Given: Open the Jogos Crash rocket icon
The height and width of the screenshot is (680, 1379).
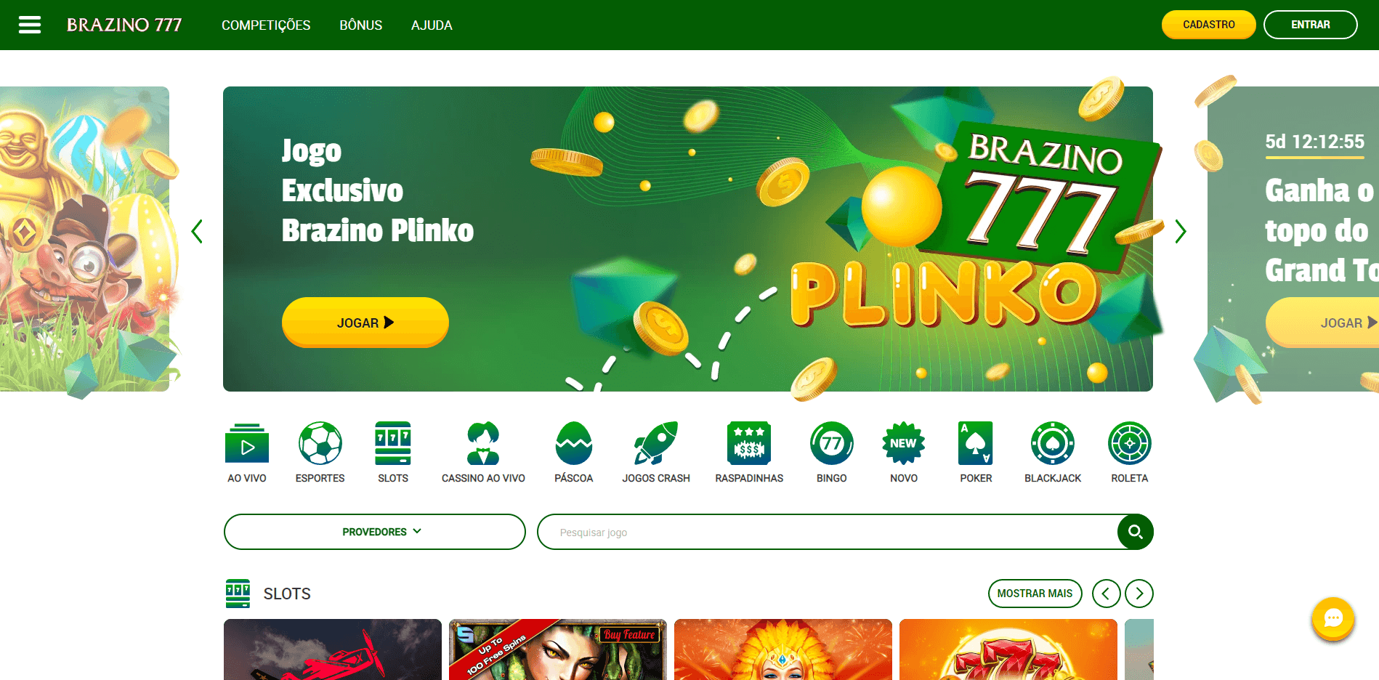Looking at the screenshot, I should (x=656, y=443).
